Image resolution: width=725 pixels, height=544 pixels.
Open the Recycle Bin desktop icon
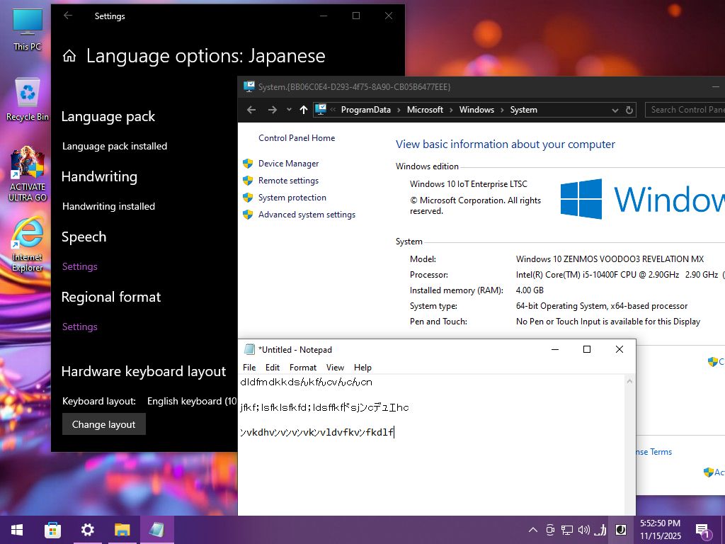pyautogui.click(x=28, y=100)
